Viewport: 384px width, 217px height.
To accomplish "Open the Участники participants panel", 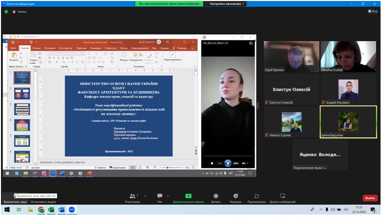I will 132,198.
